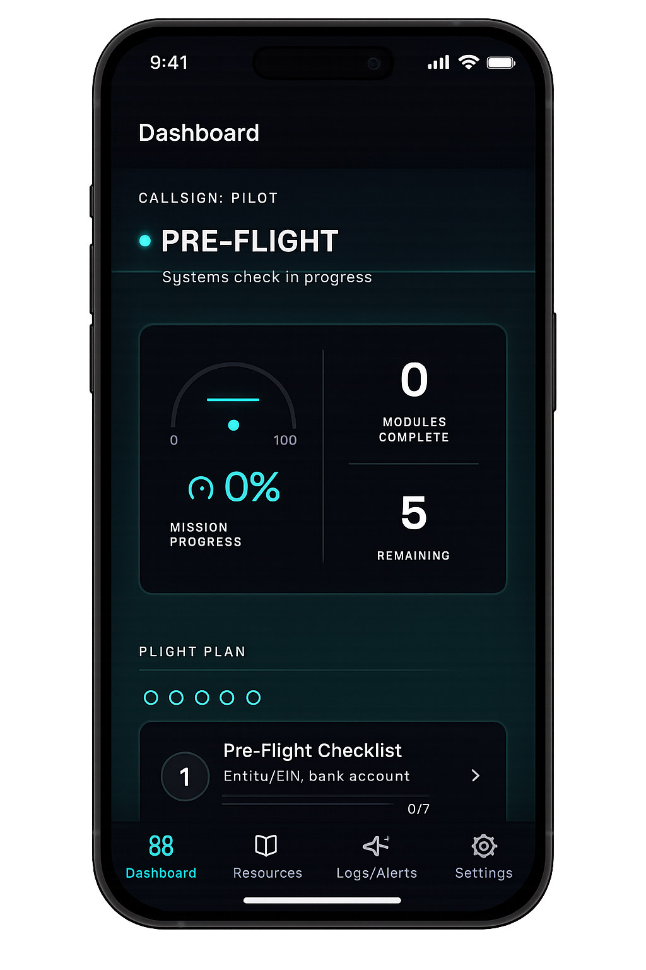Toggle the third flight plan circle

tap(203, 697)
